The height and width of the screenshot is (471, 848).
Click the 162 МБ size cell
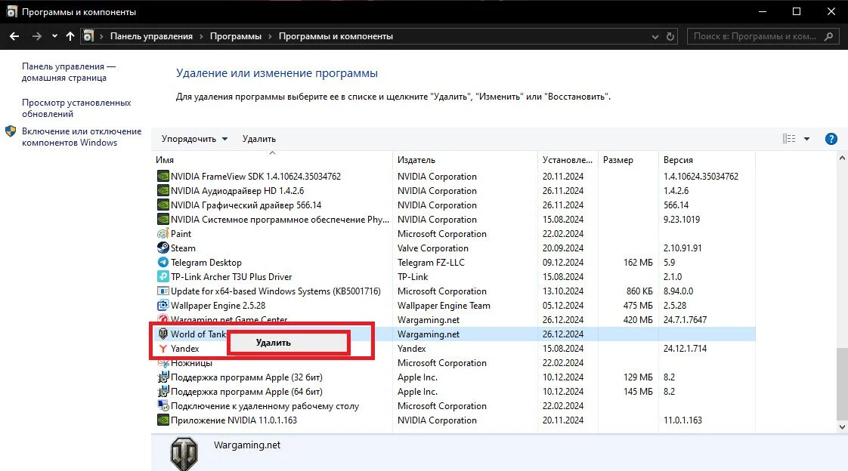[638, 263]
